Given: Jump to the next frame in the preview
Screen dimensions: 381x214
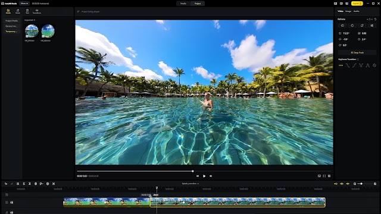Looking at the screenshot, I should [211, 176].
